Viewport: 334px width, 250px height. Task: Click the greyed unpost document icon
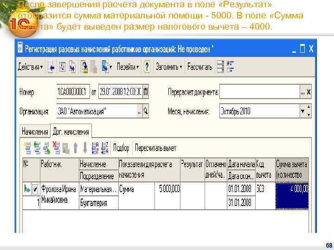[94, 67]
